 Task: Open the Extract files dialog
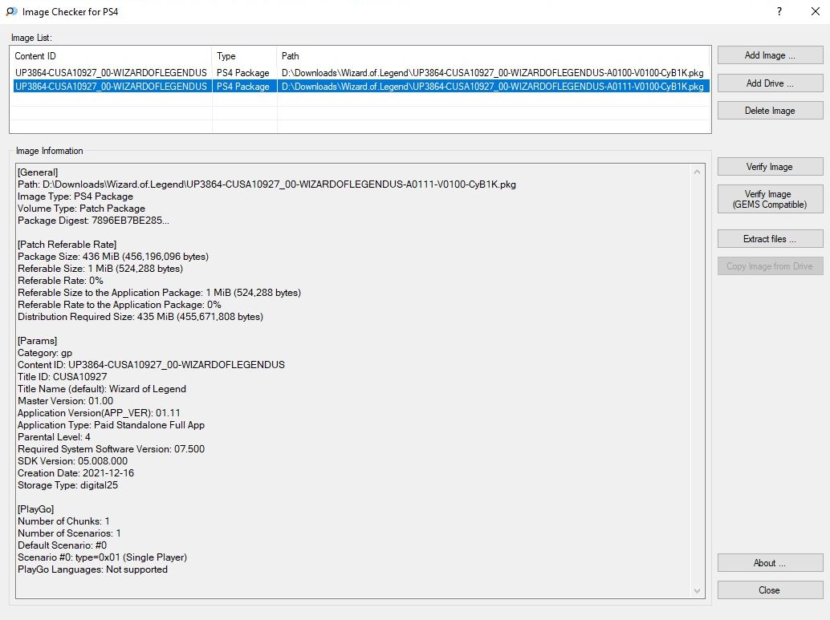click(770, 238)
